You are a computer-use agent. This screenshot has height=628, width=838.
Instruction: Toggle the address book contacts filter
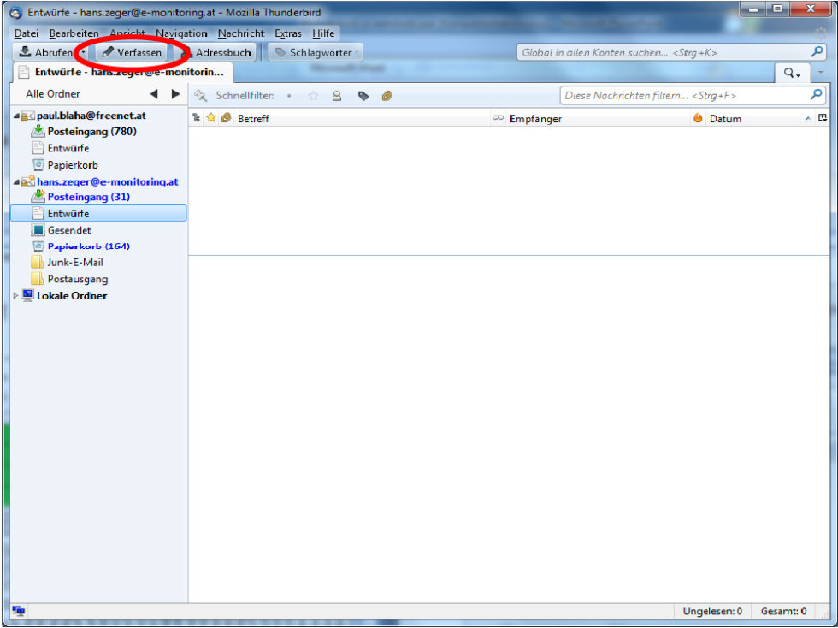pyautogui.click(x=337, y=96)
